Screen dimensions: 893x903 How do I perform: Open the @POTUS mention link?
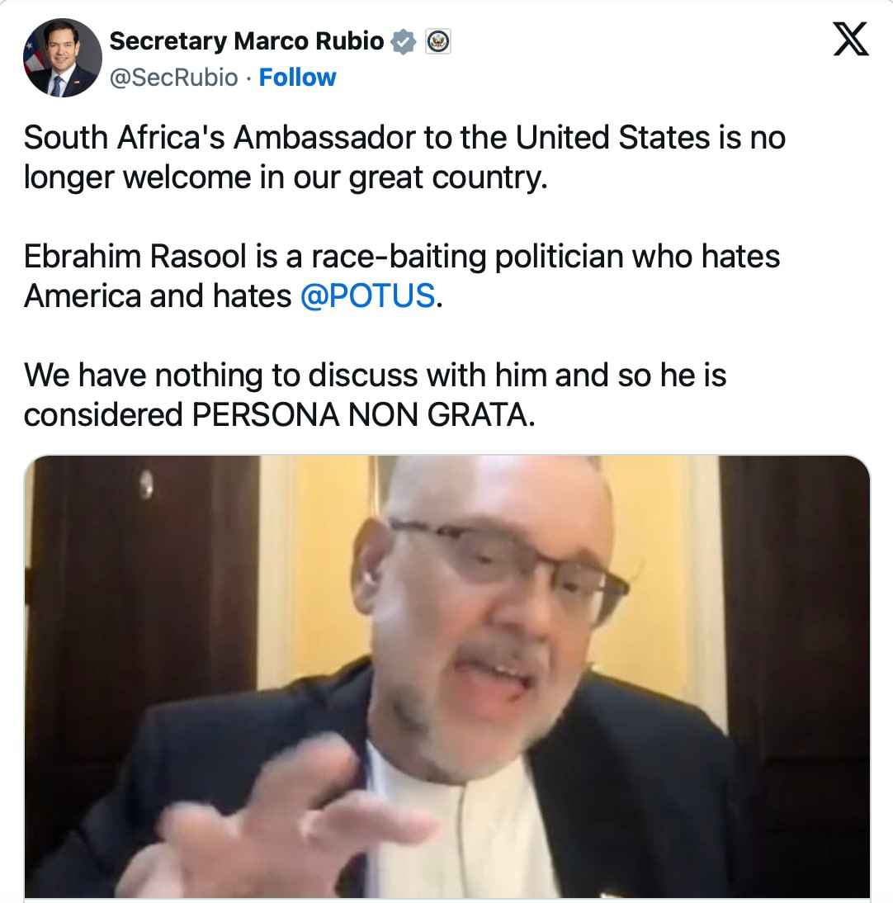click(x=367, y=296)
